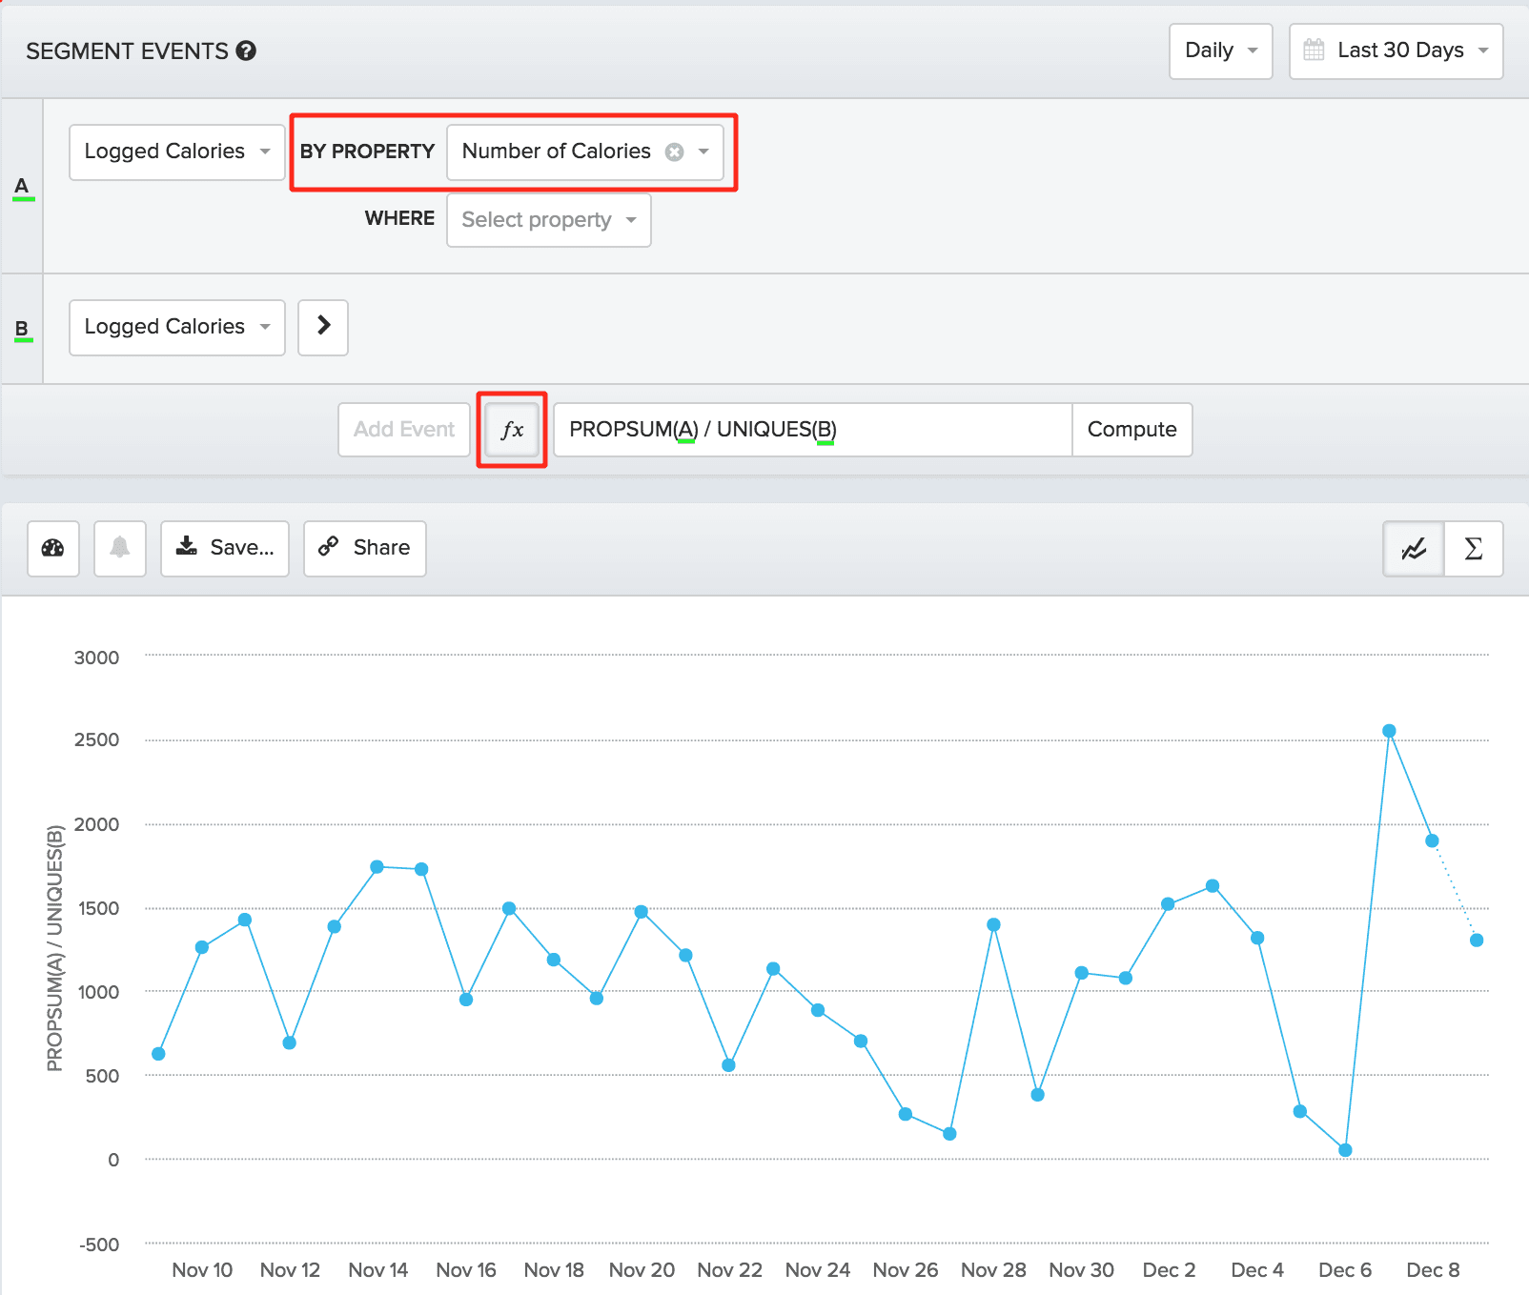Click the alert bell icon
This screenshot has width=1529, height=1295.
[x=120, y=548]
